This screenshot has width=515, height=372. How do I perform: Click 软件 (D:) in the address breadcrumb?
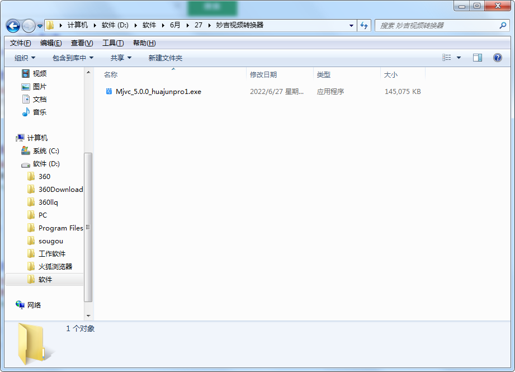pos(115,25)
